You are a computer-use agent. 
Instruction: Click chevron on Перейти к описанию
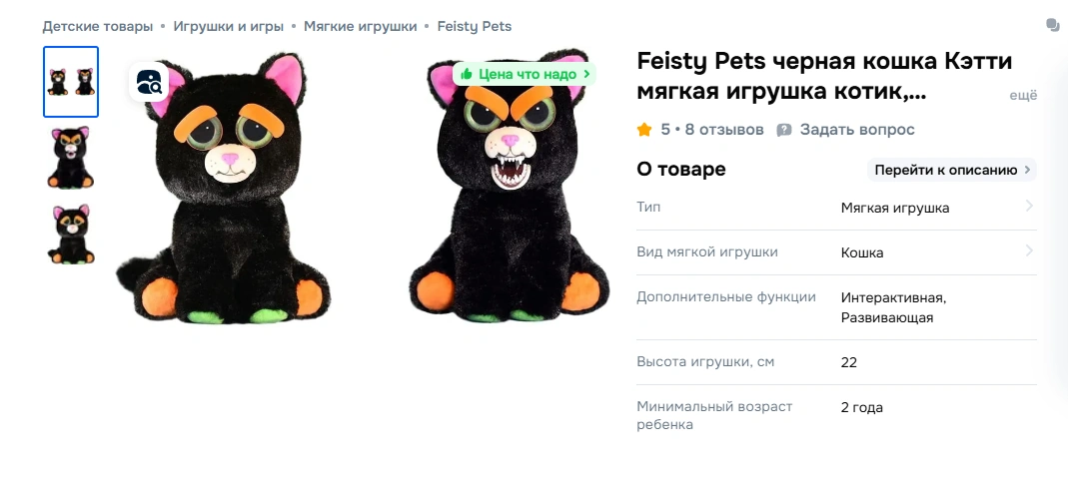pos(1027,170)
